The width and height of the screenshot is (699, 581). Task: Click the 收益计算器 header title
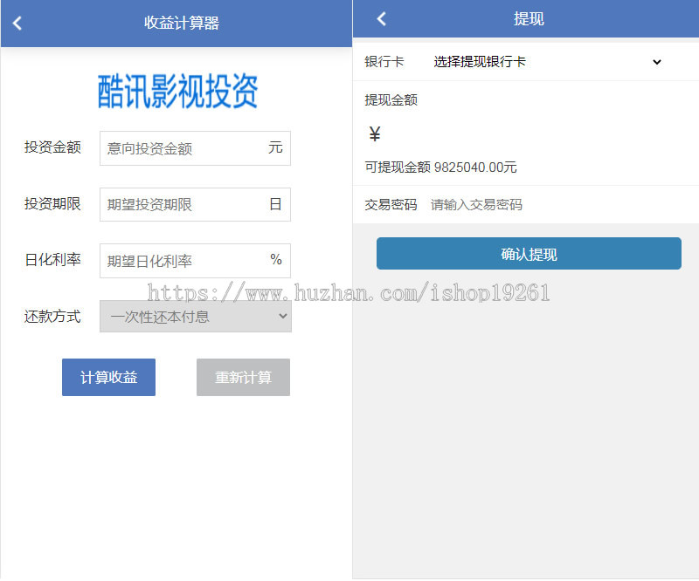[182, 23]
